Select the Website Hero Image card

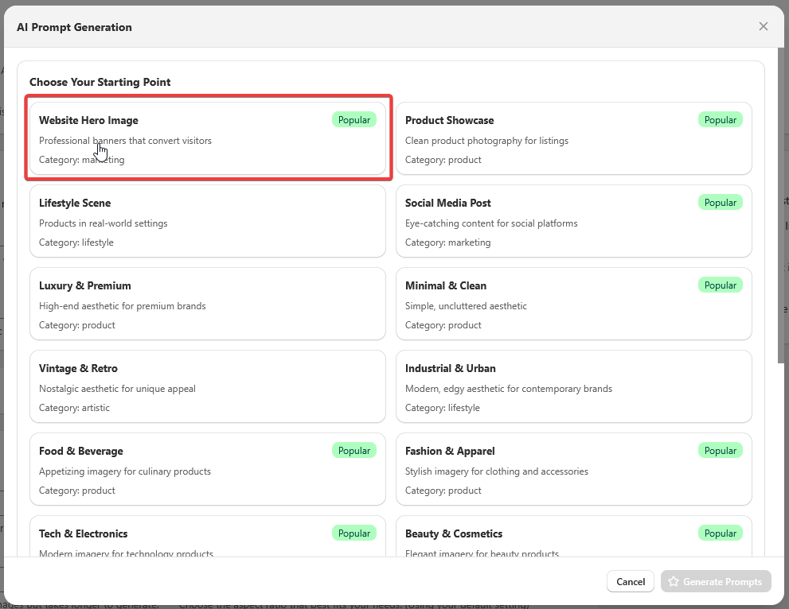pyautogui.click(x=207, y=138)
